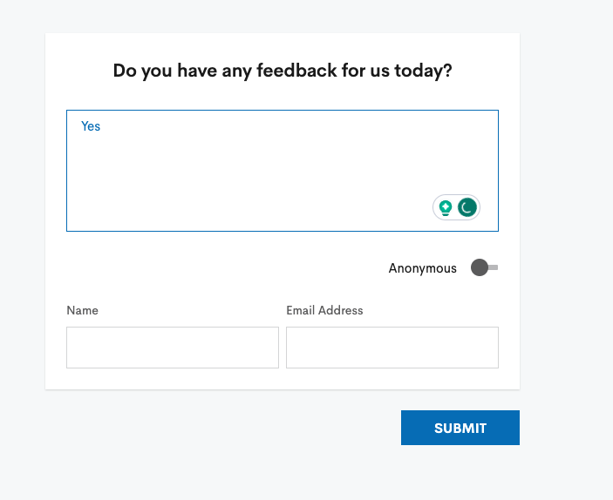Place cursor after the word Yes
Screen dimensions: 613x500
[101, 126]
